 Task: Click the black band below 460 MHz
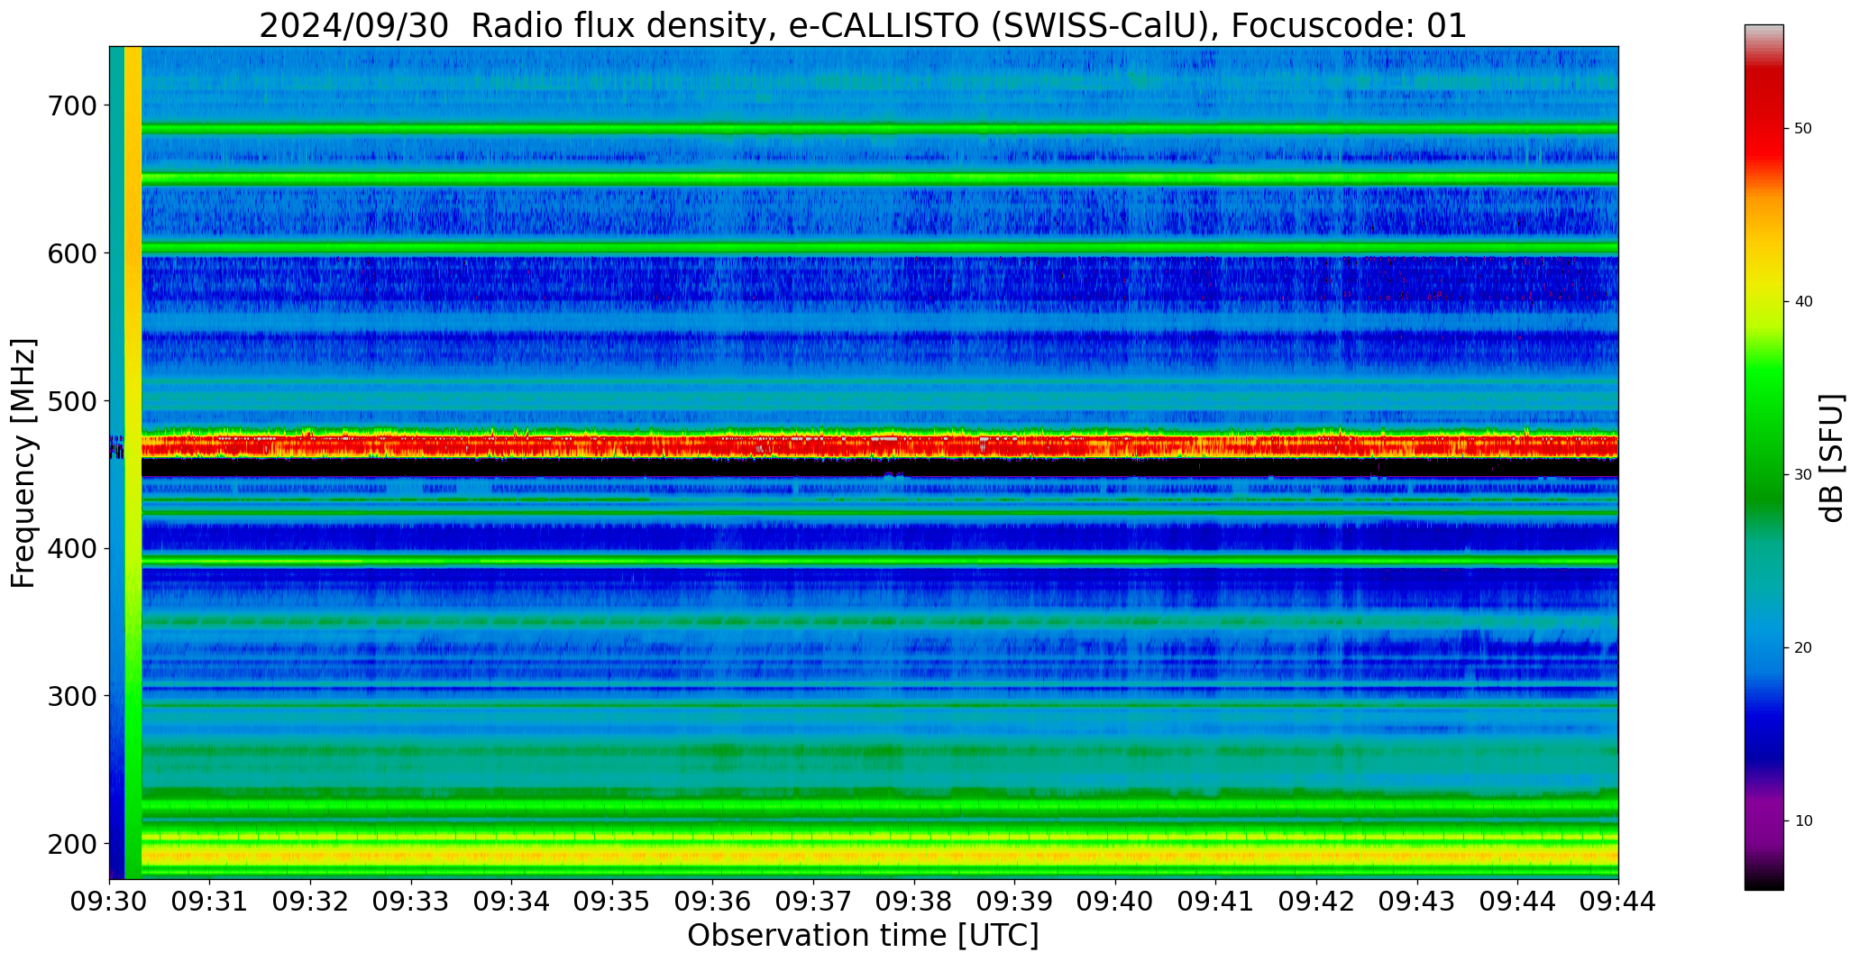point(880,467)
